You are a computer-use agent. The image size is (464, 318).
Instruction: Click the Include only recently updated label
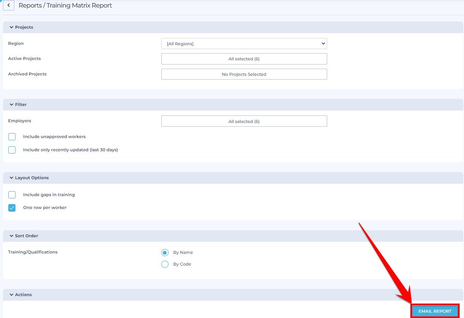coord(70,150)
